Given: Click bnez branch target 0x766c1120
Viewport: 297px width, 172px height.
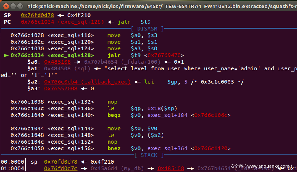Looking at the screenshot, I should pos(211,148).
